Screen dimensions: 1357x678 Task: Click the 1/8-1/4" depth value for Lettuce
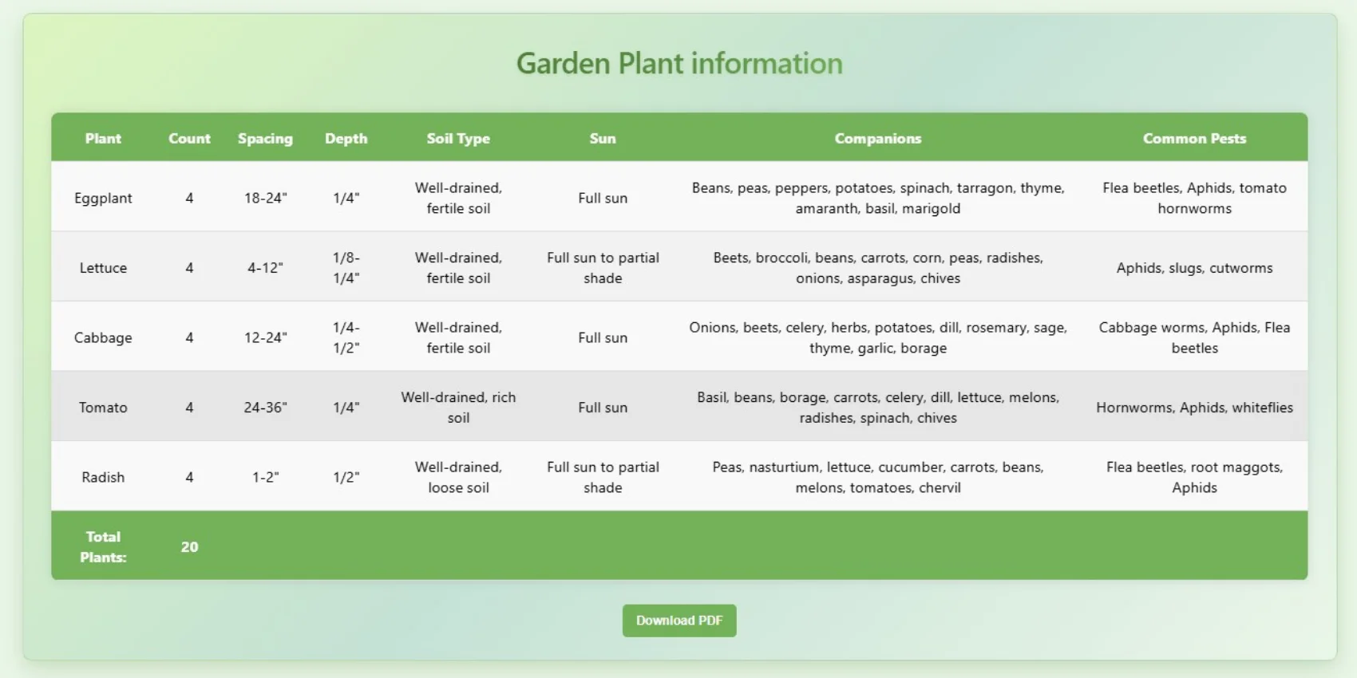[346, 268]
